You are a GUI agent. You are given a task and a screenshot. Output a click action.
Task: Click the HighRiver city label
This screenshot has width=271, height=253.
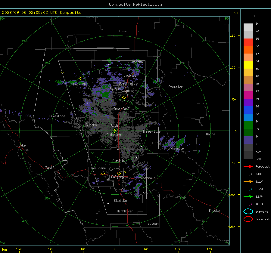[x=125, y=211]
